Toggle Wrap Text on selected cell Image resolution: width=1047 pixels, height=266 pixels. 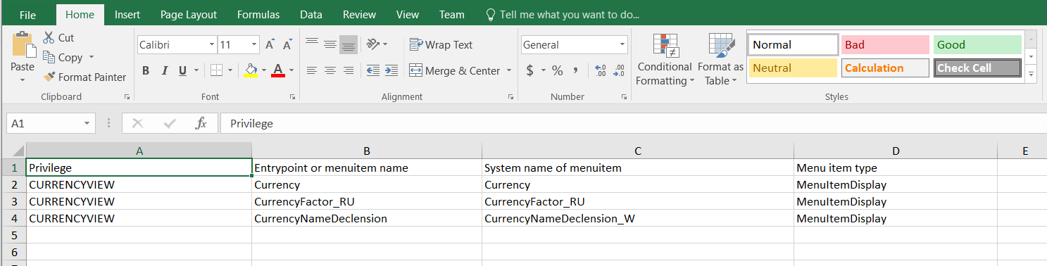441,45
